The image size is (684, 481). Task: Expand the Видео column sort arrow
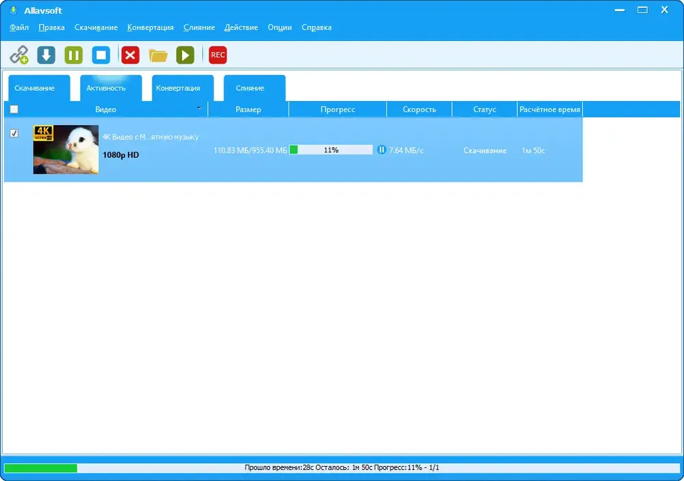[199, 108]
